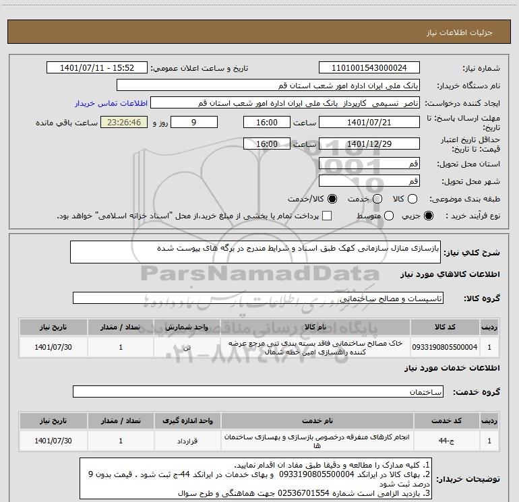Click the نام کالا column header
Image resolution: width=519 pixels, height=502 pixels.
click(x=315, y=327)
